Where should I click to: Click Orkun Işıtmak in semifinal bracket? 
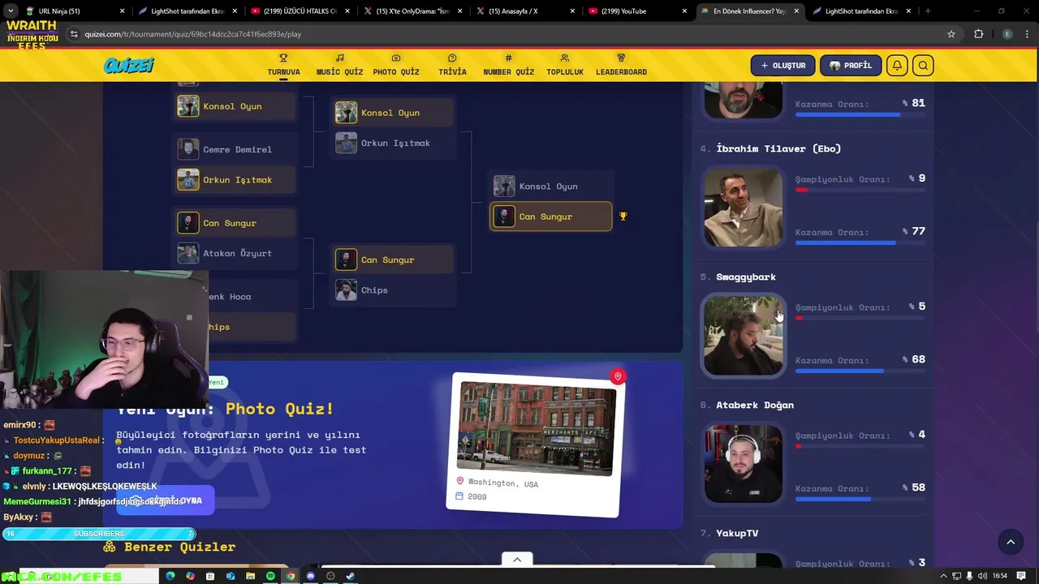tap(393, 143)
